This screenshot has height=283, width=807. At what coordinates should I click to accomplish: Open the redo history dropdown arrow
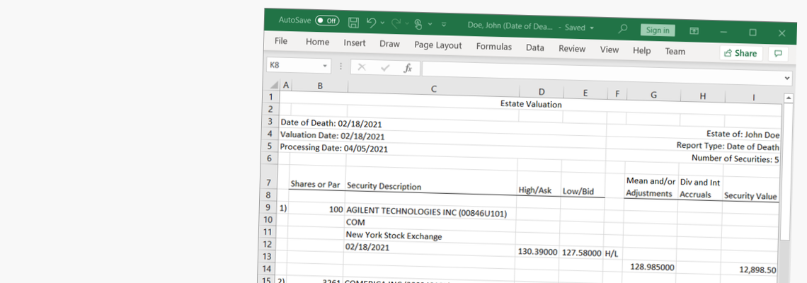tap(407, 23)
